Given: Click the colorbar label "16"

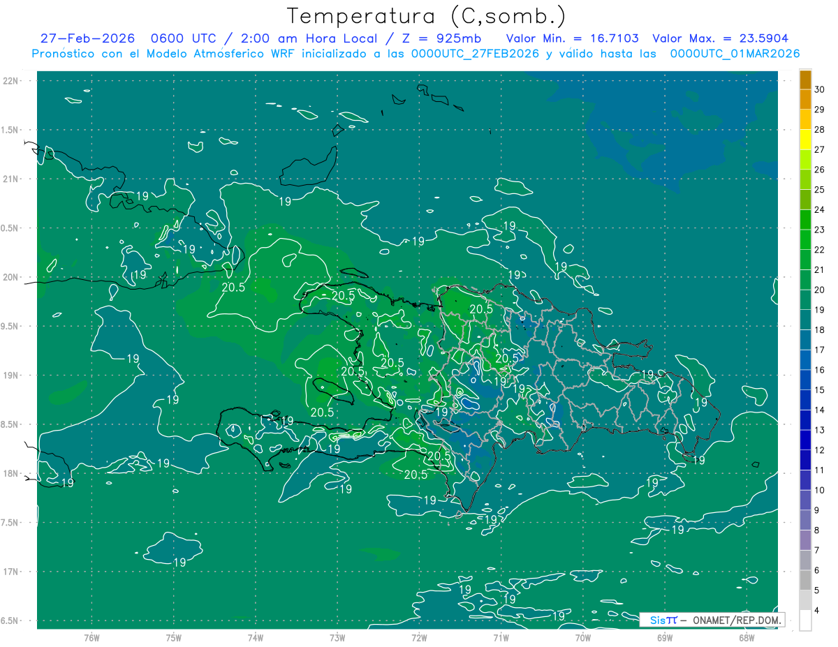Looking at the screenshot, I should (x=819, y=370).
